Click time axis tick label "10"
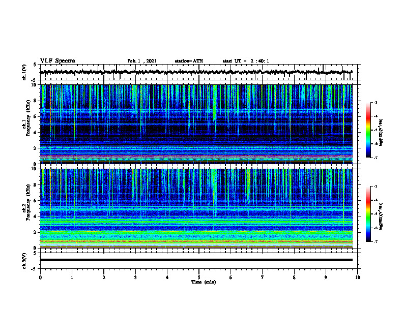403x311 pixels. click(x=358, y=277)
